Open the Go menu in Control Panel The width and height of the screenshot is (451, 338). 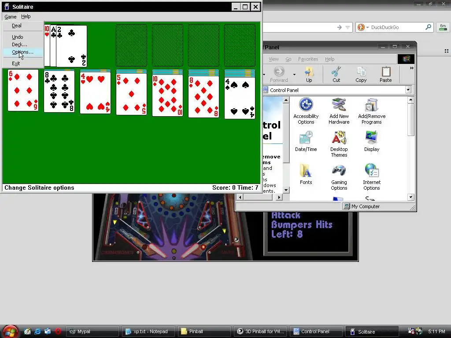point(288,59)
